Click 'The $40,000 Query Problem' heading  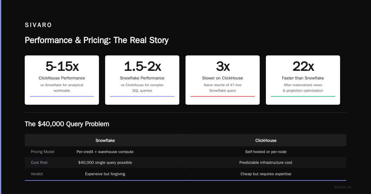click(67, 124)
